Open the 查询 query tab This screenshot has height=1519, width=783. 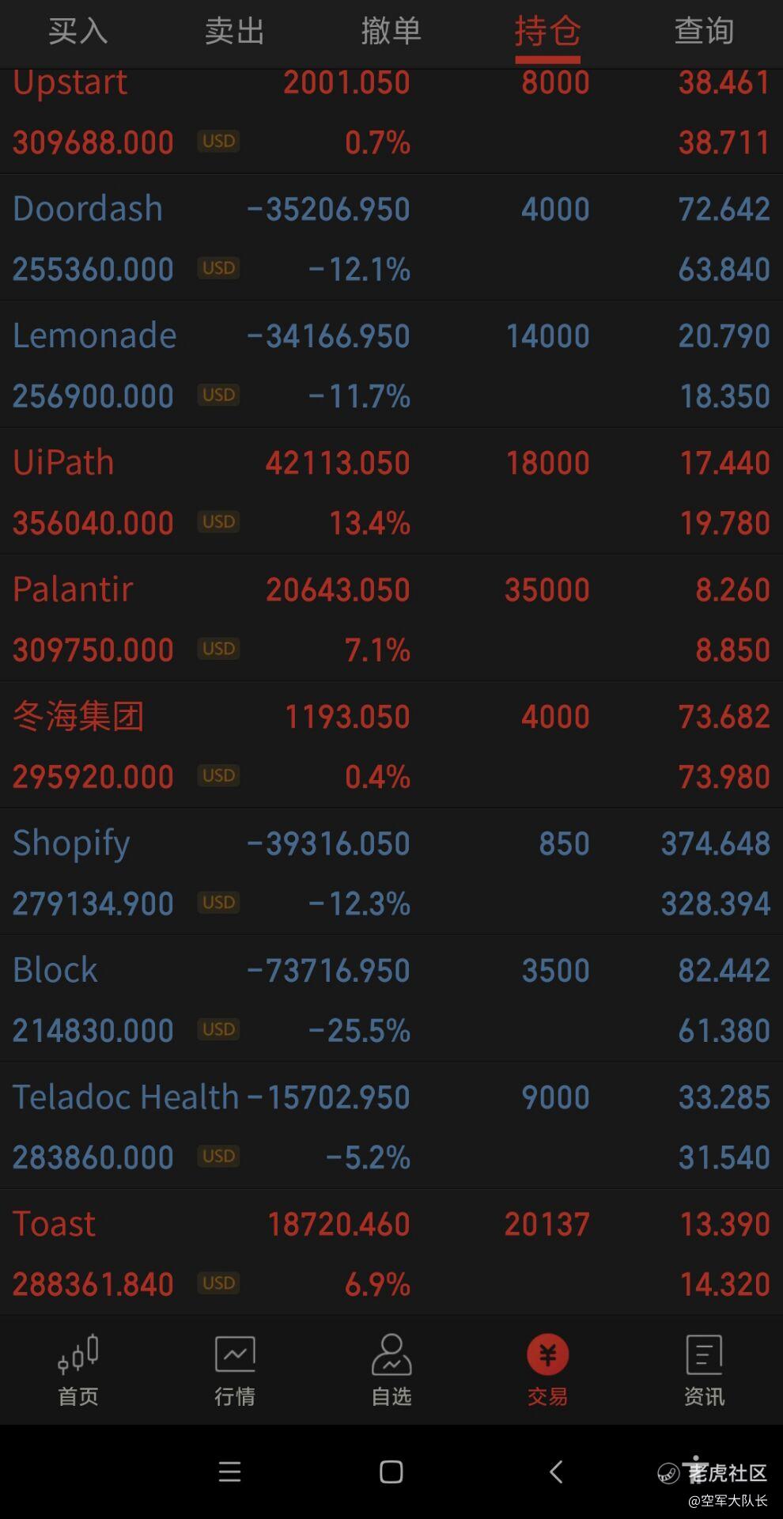click(x=704, y=32)
